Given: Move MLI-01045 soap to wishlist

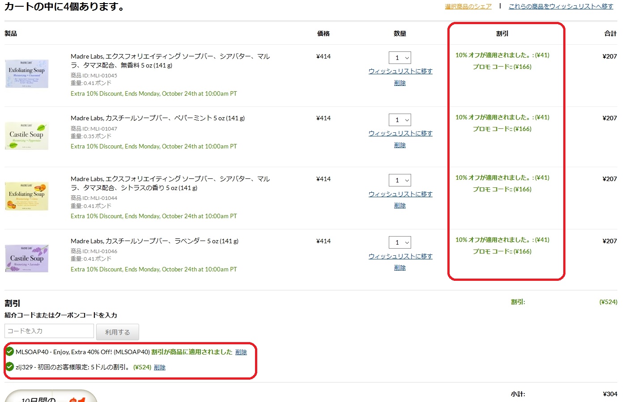Looking at the screenshot, I should (400, 71).
